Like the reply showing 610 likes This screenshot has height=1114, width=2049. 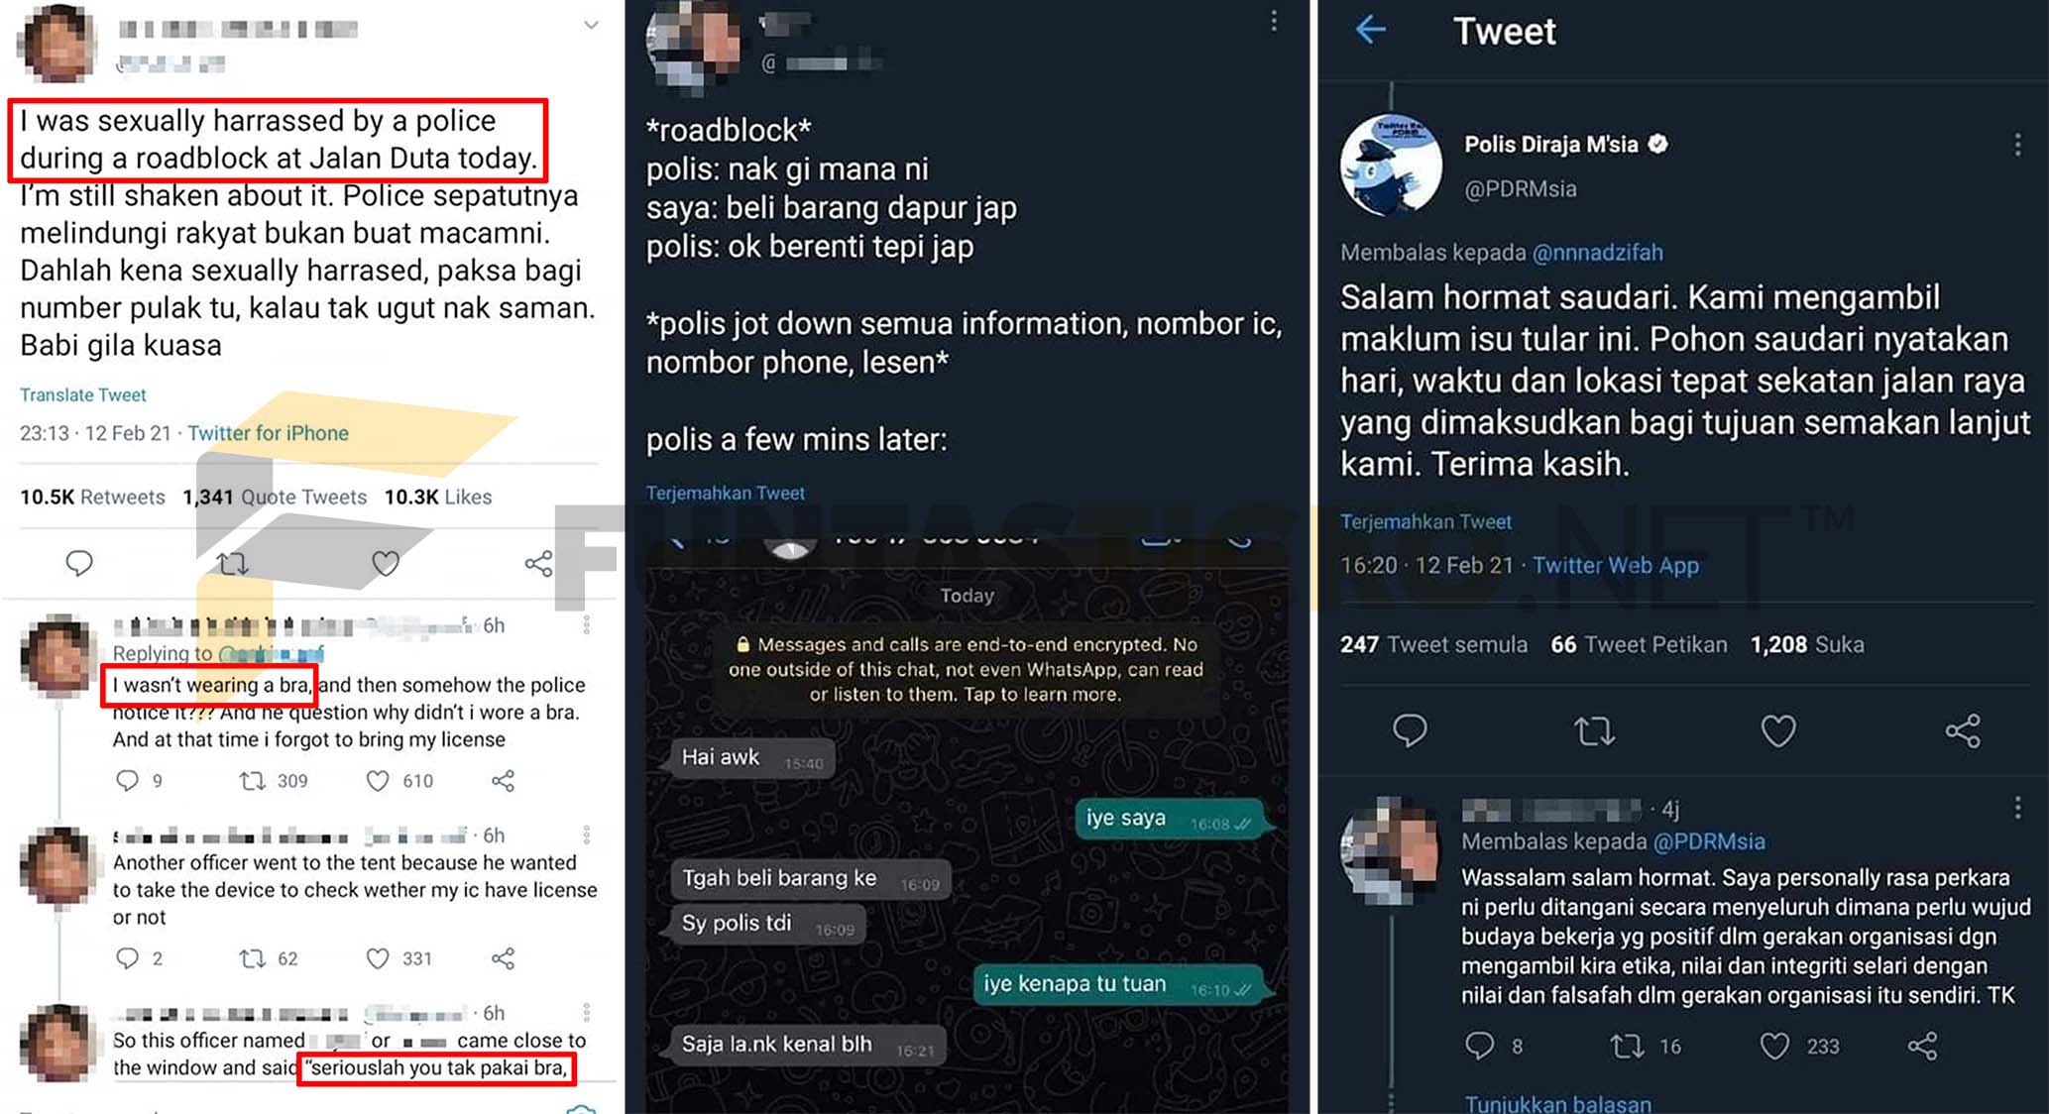tap(378, 781)
